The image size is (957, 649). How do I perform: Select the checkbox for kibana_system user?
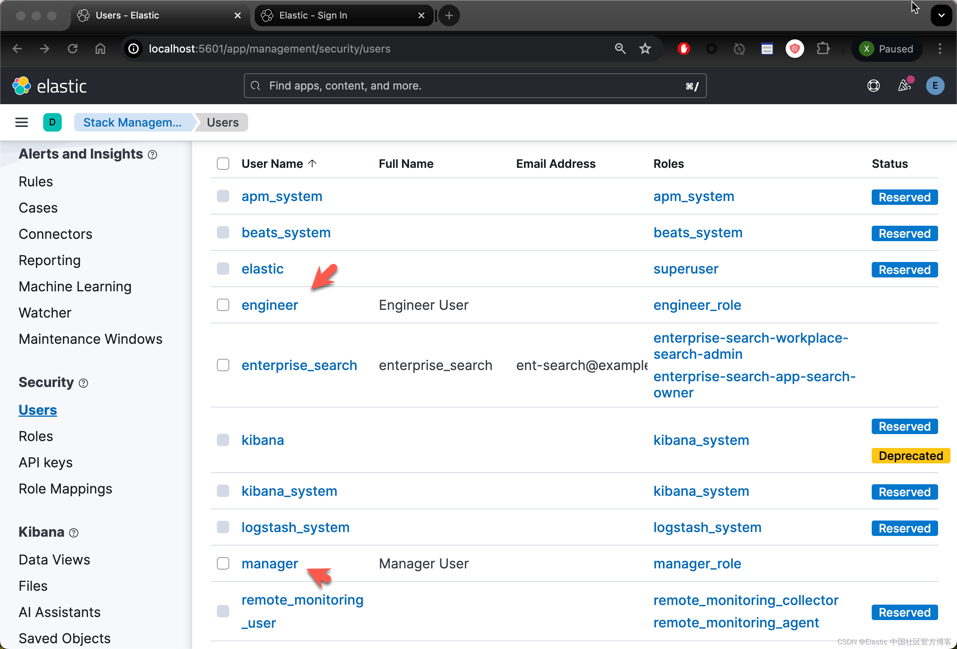tap(223, 490)
